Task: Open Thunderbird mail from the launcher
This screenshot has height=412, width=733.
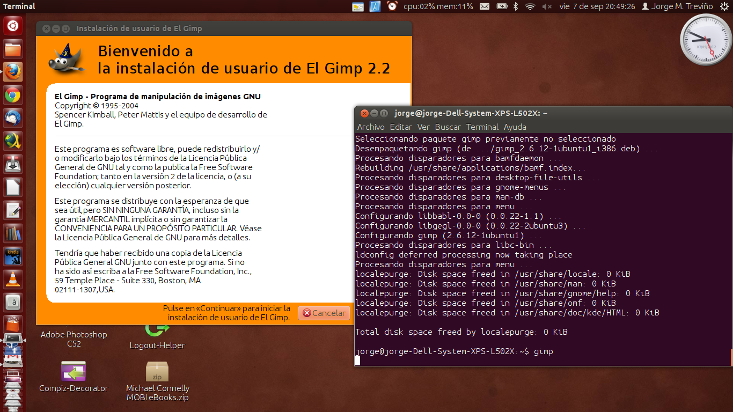Action: point(13,119)
